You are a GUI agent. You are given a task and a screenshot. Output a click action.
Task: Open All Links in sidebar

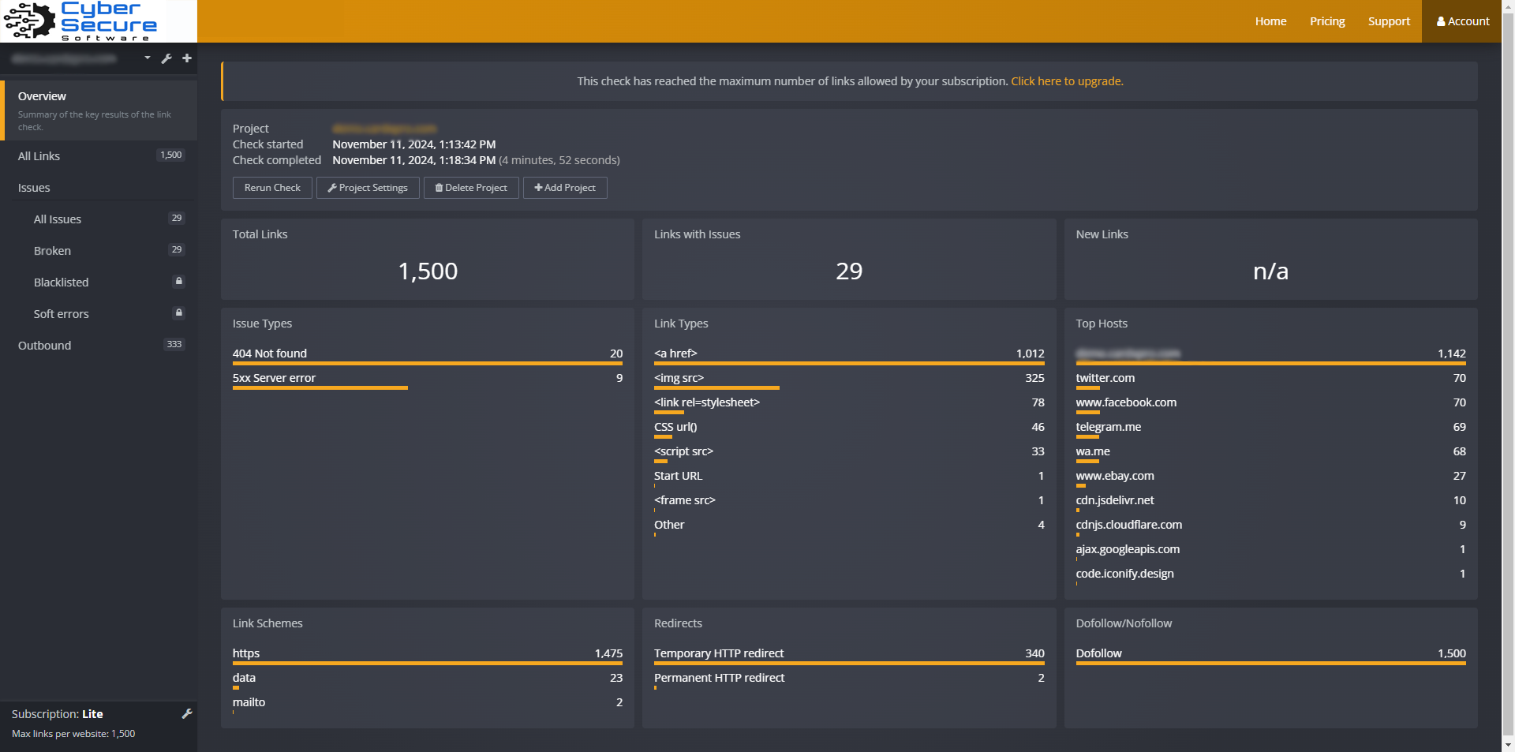tap(99, 156)
